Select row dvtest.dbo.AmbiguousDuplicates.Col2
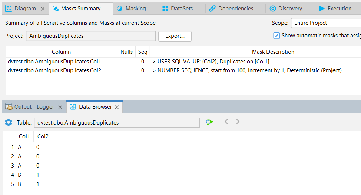The height and width of the screenshot is (195, 361). coord(183,70)
